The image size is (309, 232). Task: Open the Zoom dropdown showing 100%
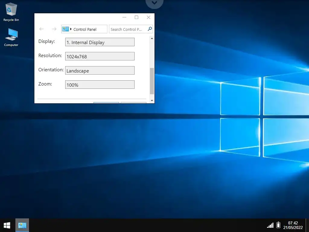[x=100, y=85]
